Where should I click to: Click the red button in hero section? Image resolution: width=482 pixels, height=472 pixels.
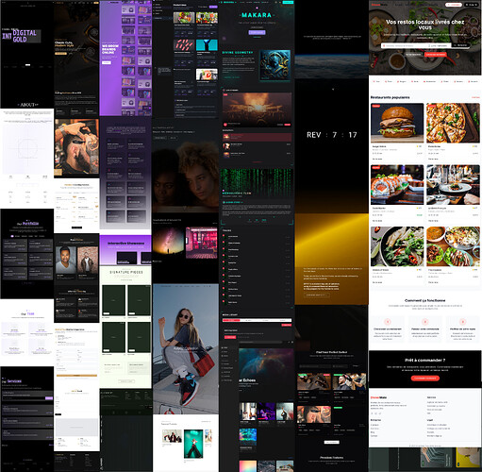[x=436, y=55]
